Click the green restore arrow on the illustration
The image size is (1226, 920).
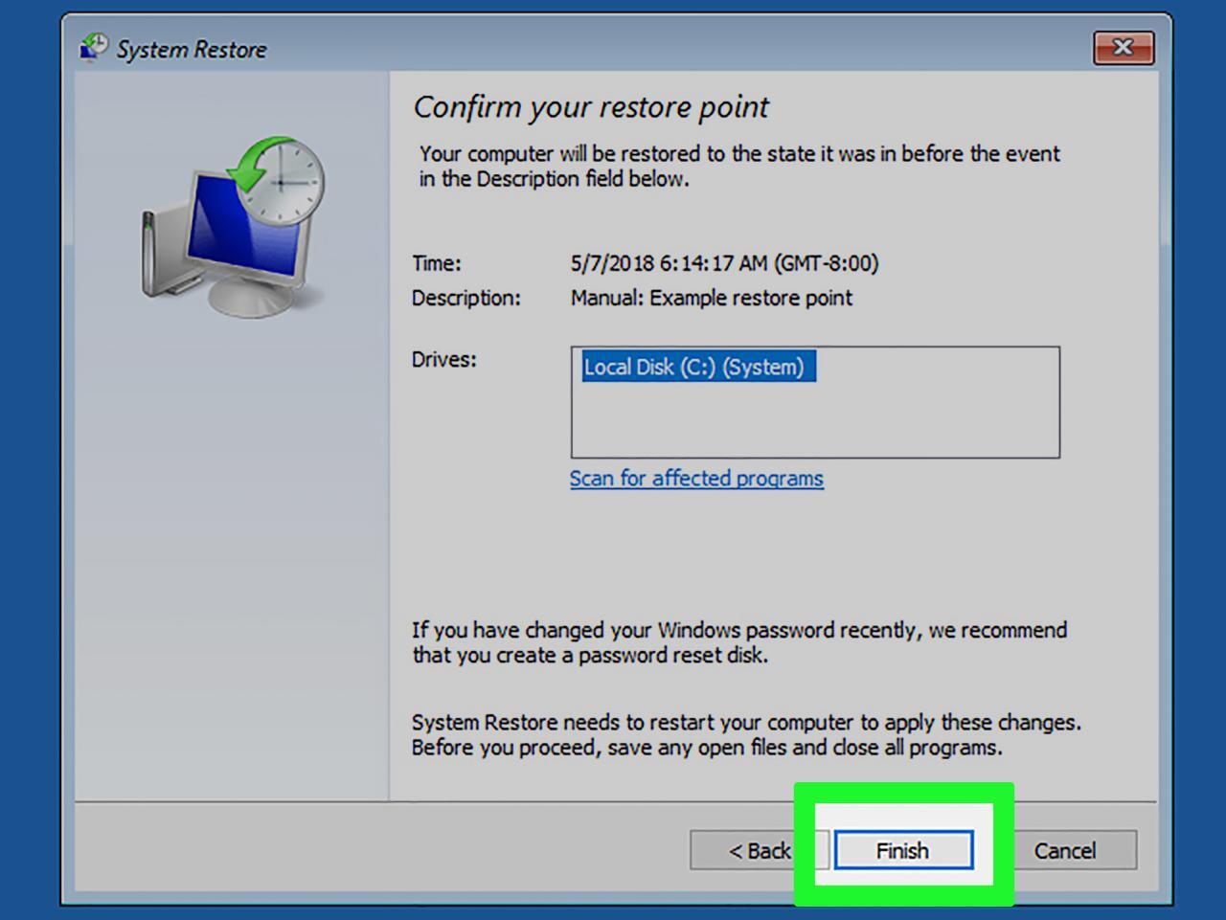pos(251,168)
